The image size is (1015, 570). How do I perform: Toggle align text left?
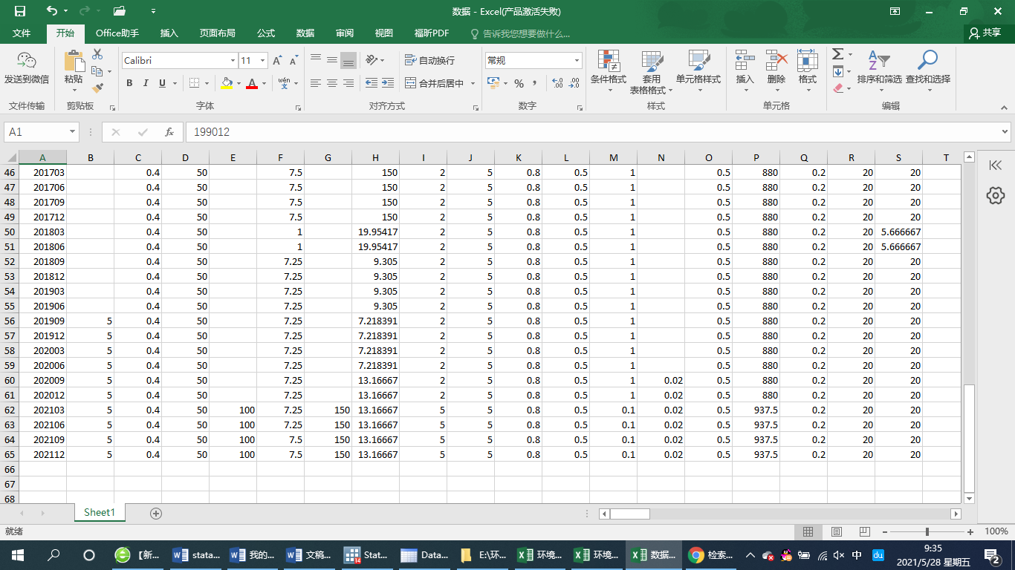(316, 83)
